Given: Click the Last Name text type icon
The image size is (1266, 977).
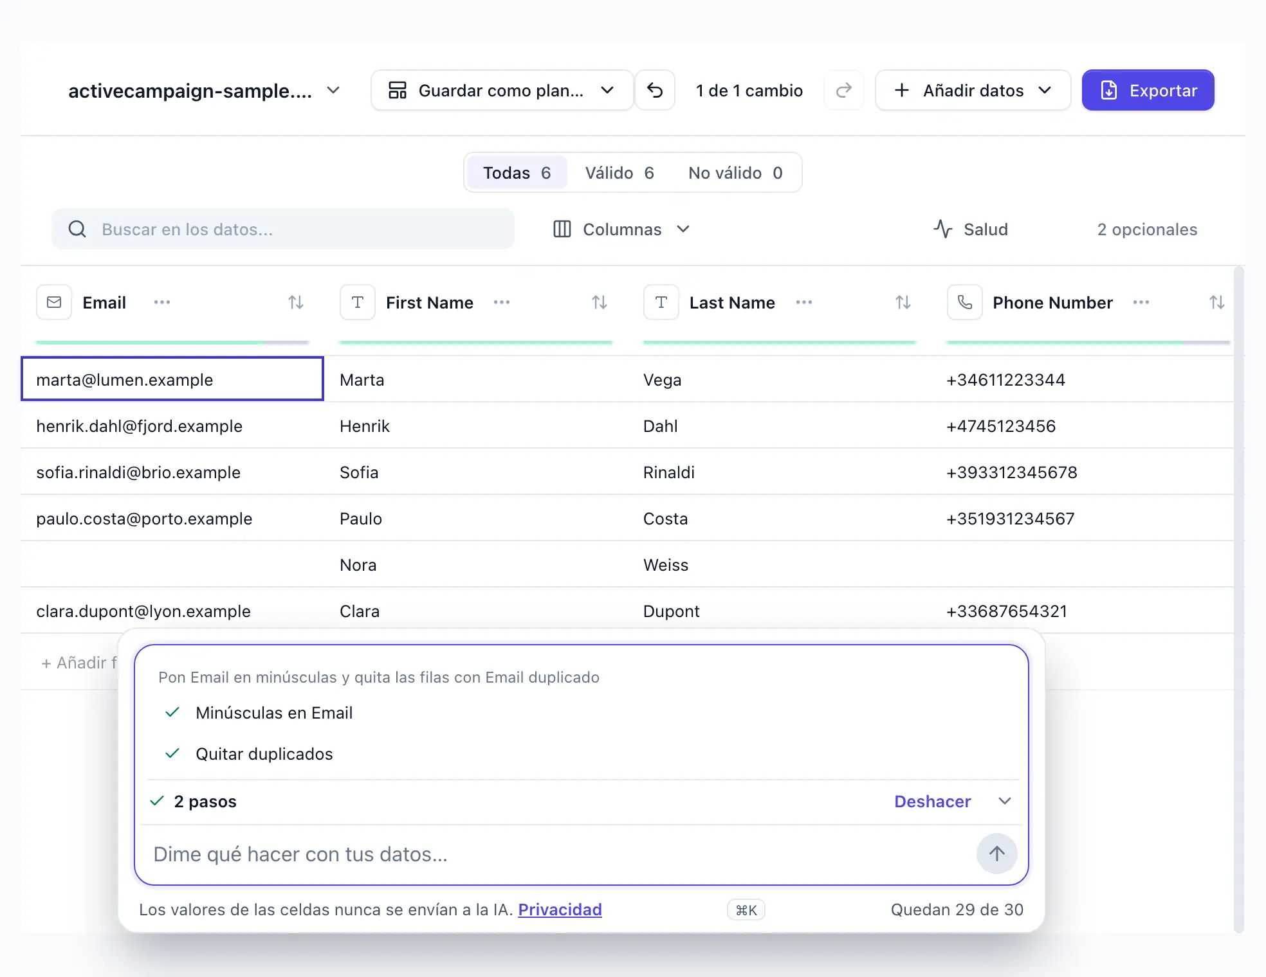Looking at the screenshot, I should pyautogui.click(x=661, y=302).
